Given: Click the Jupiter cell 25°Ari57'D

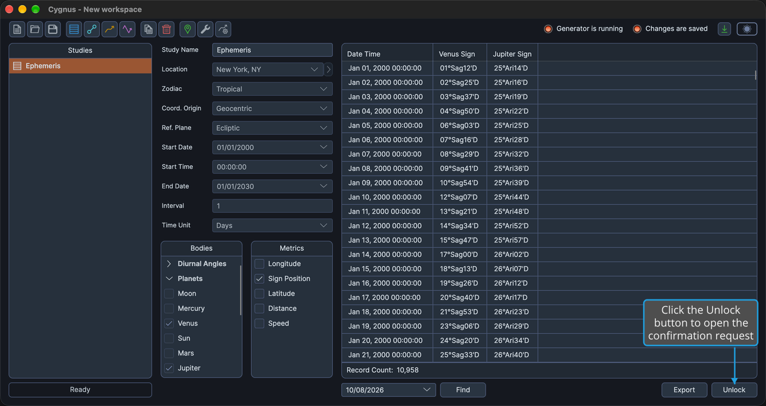Looking at the screenshot, I should click(511, 240).
